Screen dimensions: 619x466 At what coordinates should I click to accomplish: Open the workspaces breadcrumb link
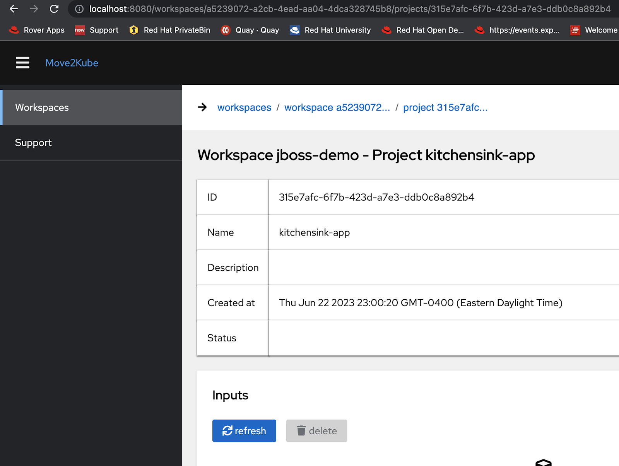pos(244,107)
